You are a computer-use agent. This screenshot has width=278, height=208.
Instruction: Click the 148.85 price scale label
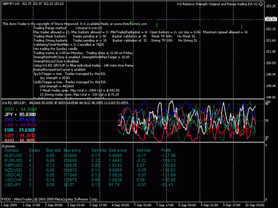coord(271,97)
